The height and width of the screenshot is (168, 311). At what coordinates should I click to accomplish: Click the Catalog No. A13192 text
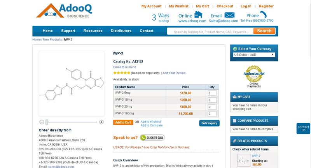click(x=128, y=61)
